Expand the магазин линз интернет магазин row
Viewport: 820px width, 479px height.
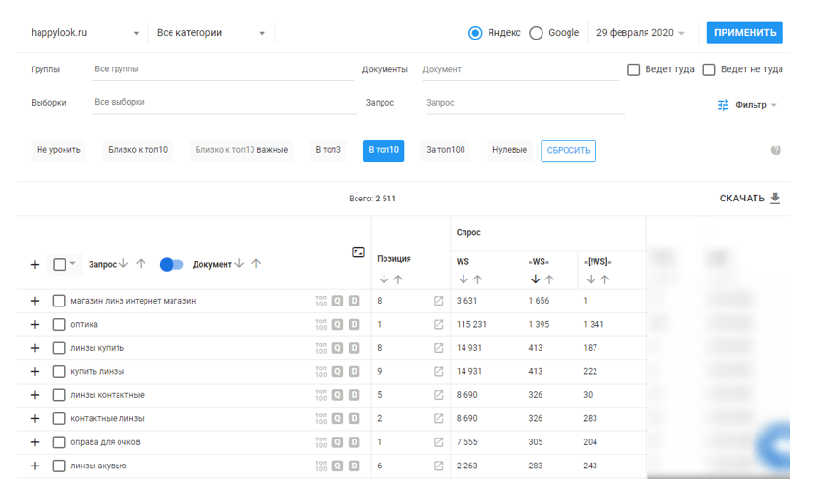[x=35, y=301]
